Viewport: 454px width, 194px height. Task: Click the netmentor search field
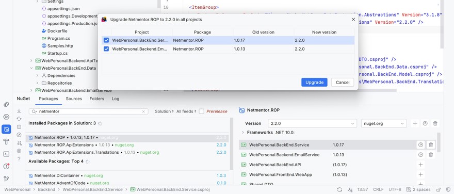88,111
